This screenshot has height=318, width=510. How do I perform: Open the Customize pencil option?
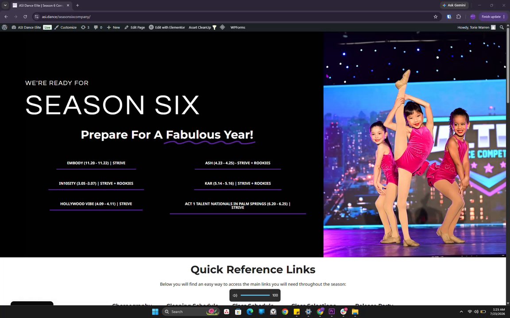click(x=66, y=27)
